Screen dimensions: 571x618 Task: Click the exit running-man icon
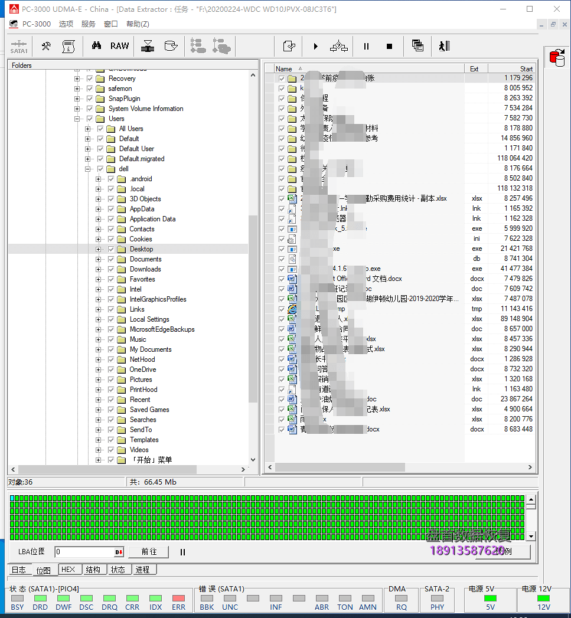(x=445, y=46)
